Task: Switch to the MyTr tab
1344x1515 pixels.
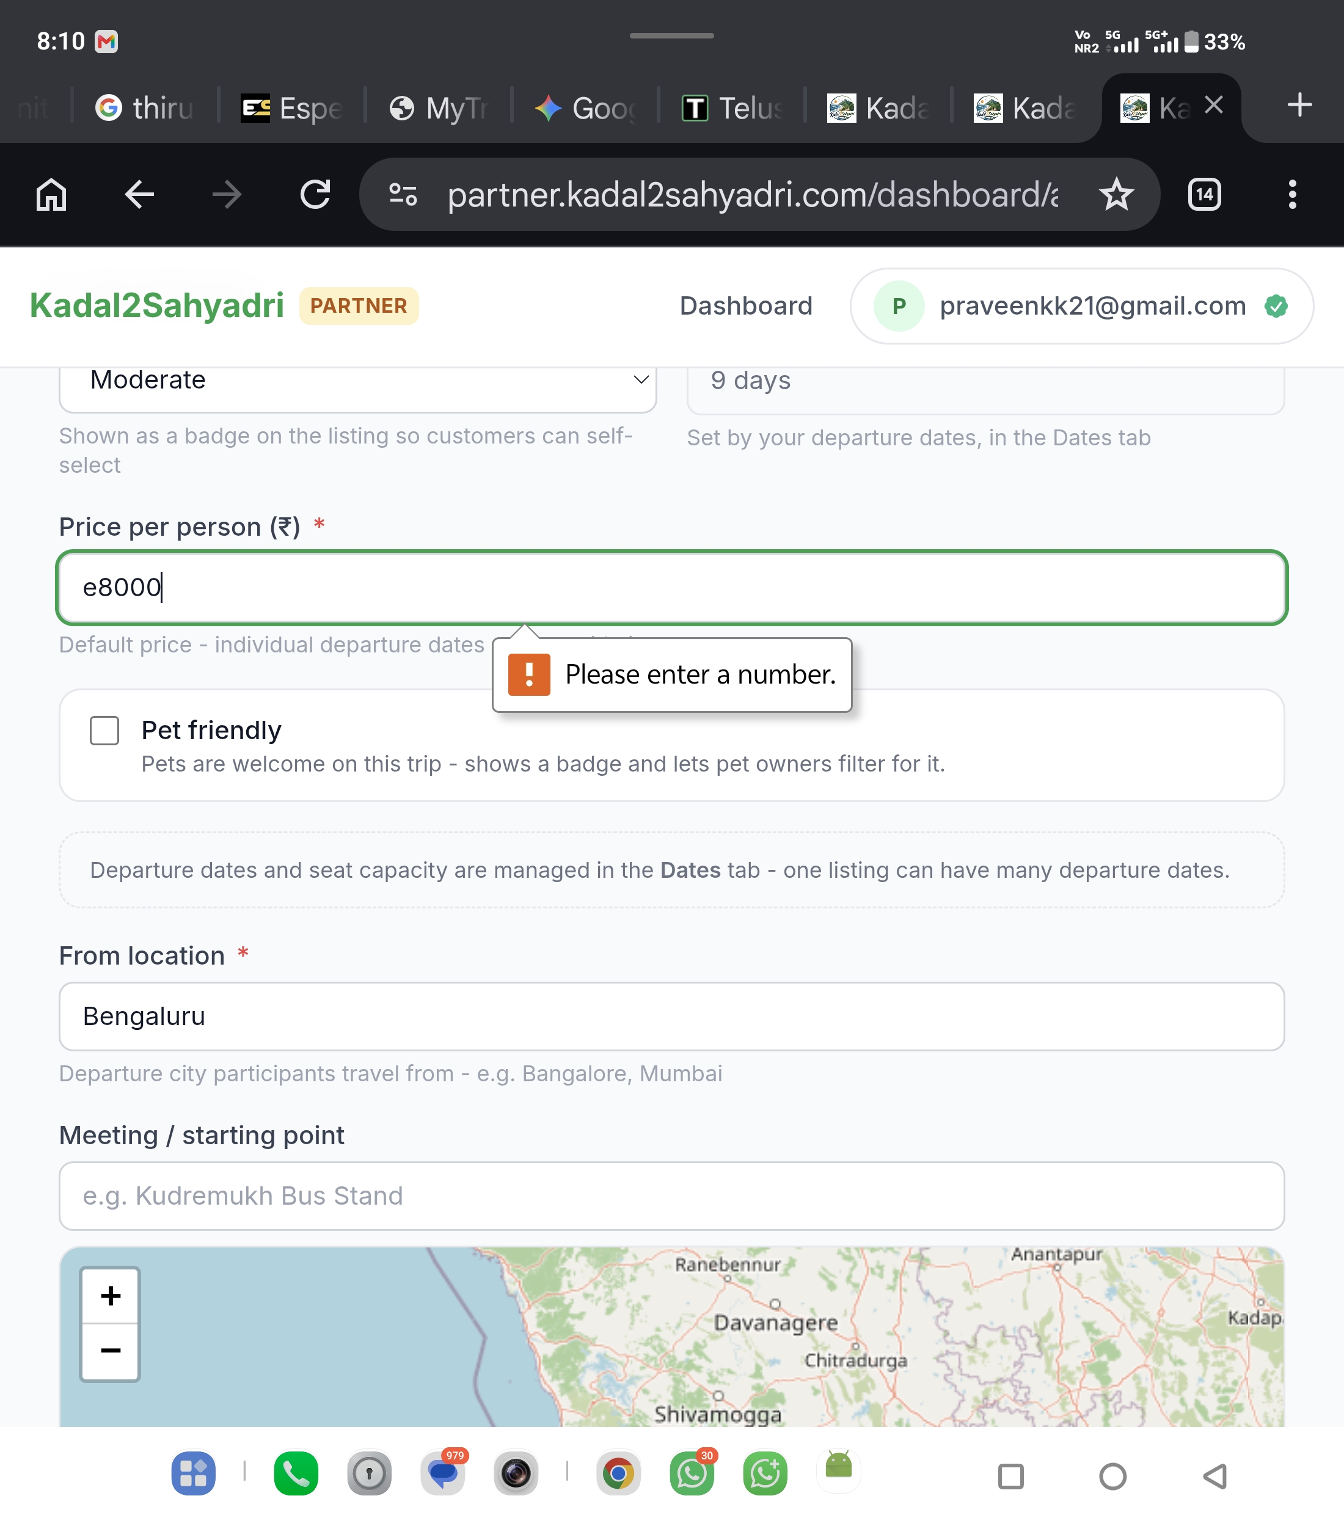Action: tap(438, 108)
